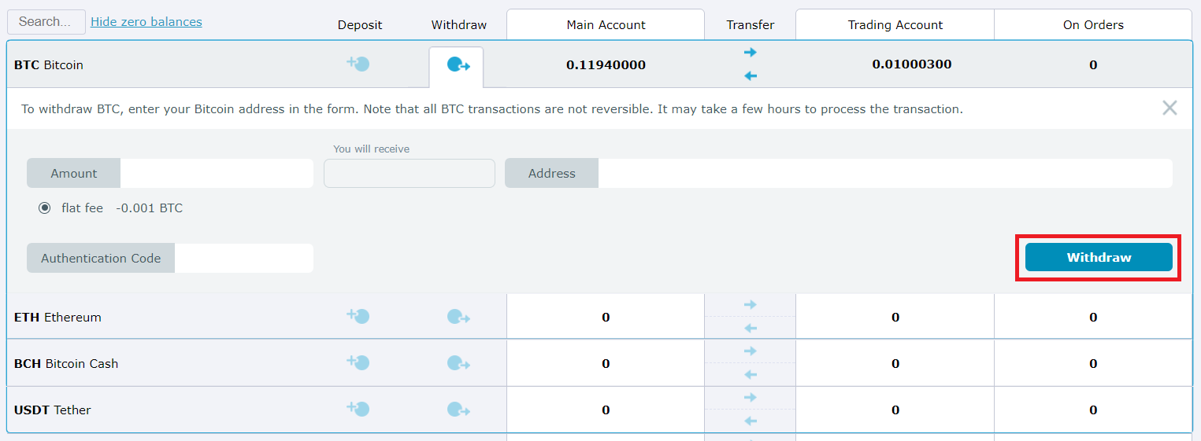The height and width of the screenshot is (441, 1201).
Task: Click the Ethereum deposit icon
Action: (358, 317)
